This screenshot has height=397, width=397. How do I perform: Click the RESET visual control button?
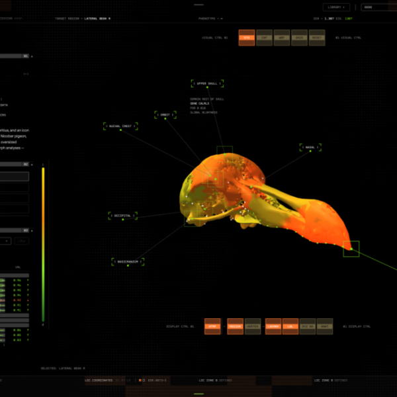(317, 38)
